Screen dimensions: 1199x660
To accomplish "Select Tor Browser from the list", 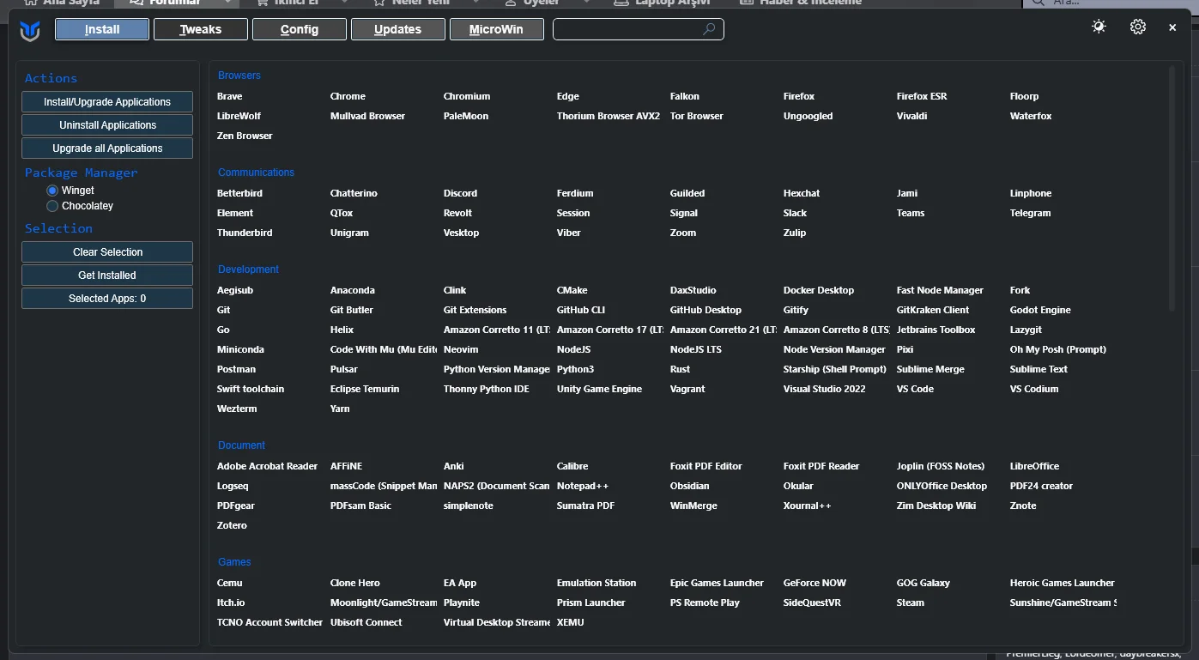I will (x=697, y=116).
